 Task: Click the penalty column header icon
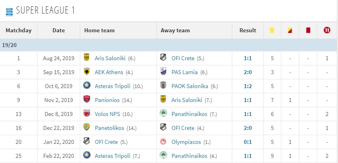[327, 30]
